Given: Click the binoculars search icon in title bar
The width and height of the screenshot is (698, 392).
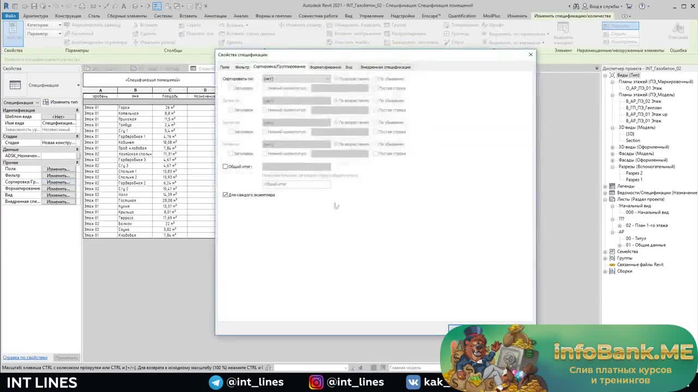Looking at the screenshot, I should point(575,7).
